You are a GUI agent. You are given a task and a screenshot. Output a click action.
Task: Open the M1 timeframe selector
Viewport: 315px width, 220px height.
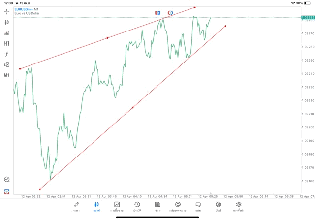point(6,75)
